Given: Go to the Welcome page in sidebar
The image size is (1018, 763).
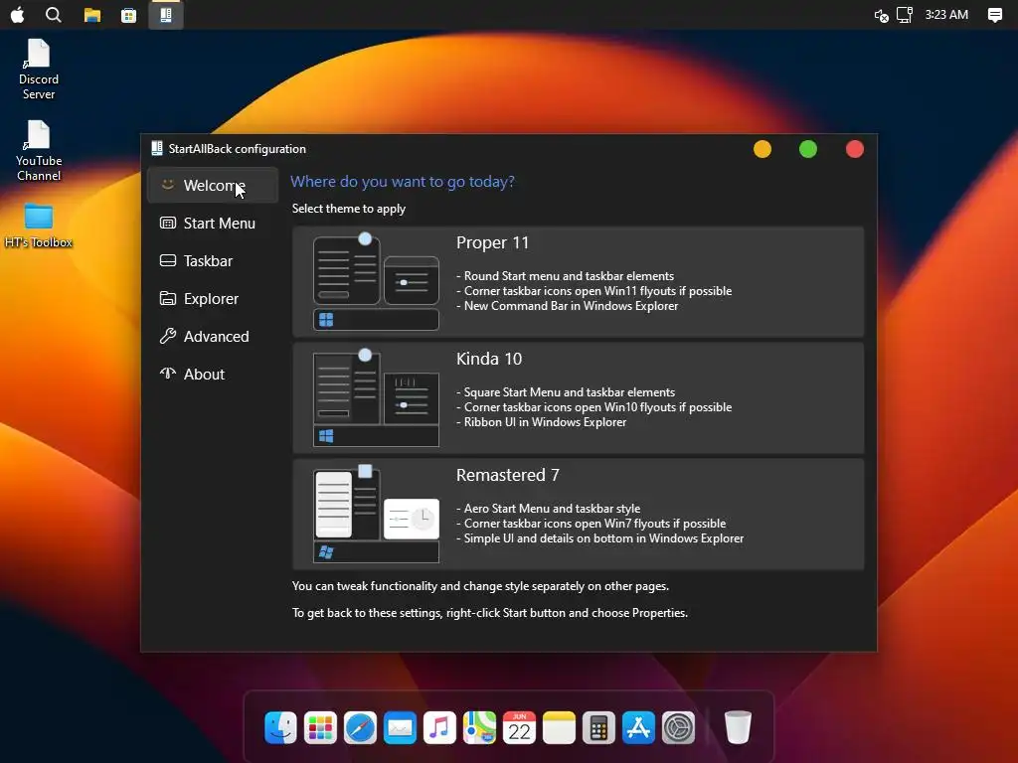Looking at the screenshot, I should tap(213, 186).
